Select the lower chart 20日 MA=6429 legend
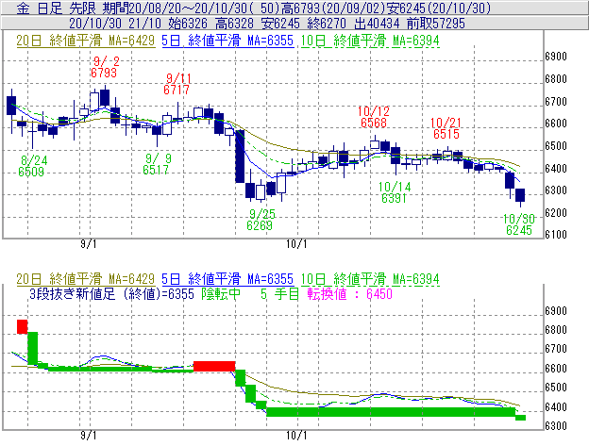This screenshot has height=446, width=589. click(x=86, y=279)
